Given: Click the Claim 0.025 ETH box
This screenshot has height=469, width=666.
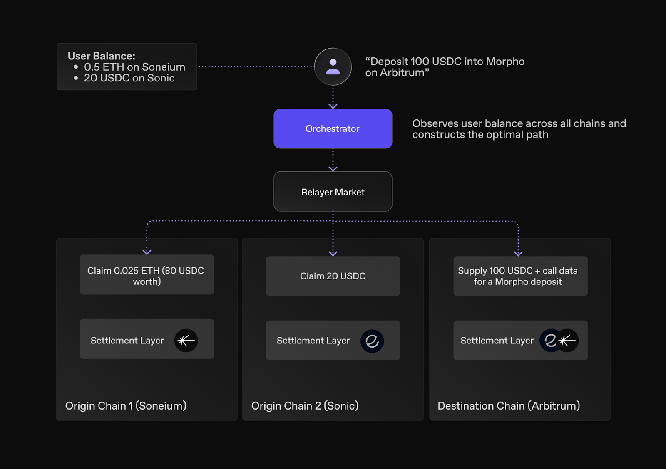Looking at the screenshot, I should (x=147, y=275).
